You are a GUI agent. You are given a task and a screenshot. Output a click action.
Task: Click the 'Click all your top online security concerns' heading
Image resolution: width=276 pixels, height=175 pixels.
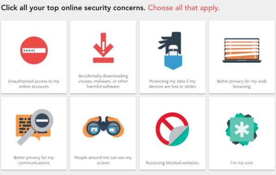(73, 8)
